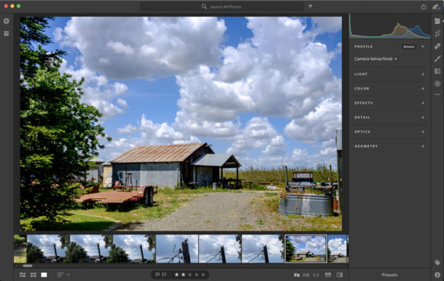Expand the Geometry panel
Screen dimensions: 444x281
click(x=388, y=146)
